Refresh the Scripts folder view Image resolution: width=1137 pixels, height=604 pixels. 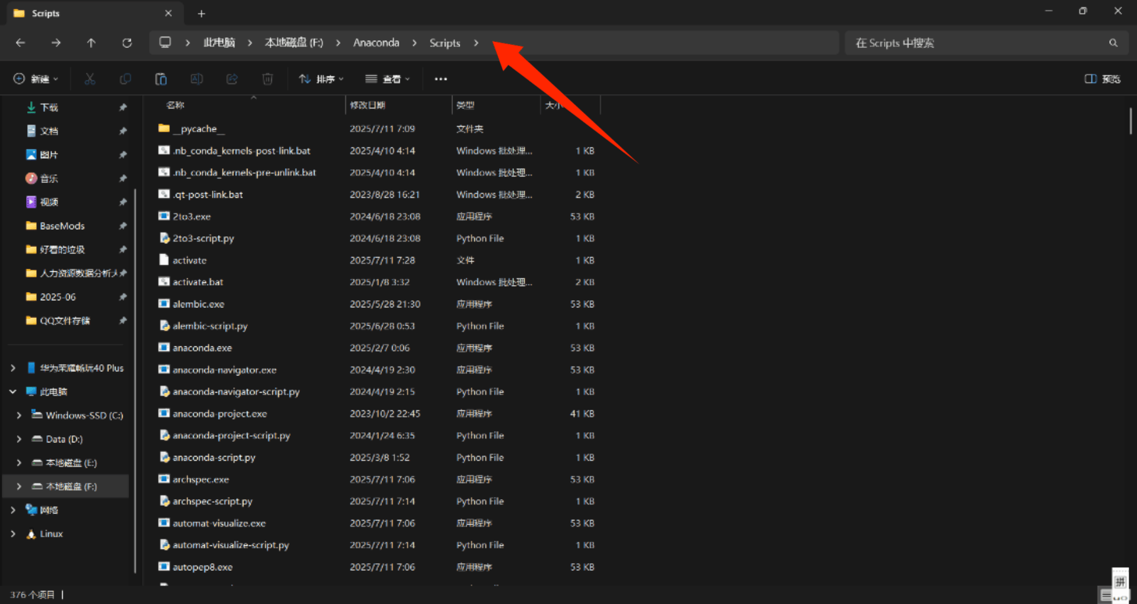(x=127, y=43)
